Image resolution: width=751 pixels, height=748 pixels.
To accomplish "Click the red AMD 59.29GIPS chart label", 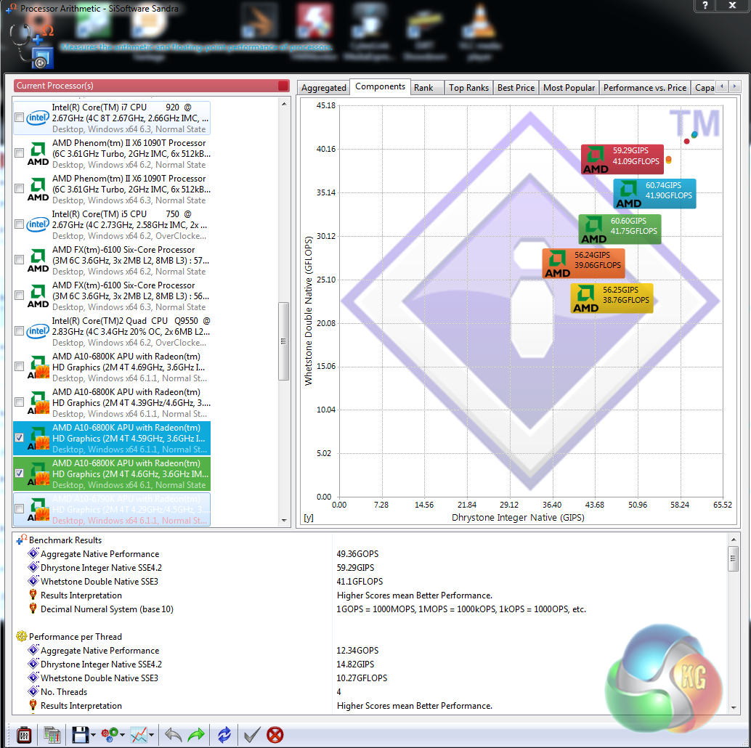I will pos(622,159).
